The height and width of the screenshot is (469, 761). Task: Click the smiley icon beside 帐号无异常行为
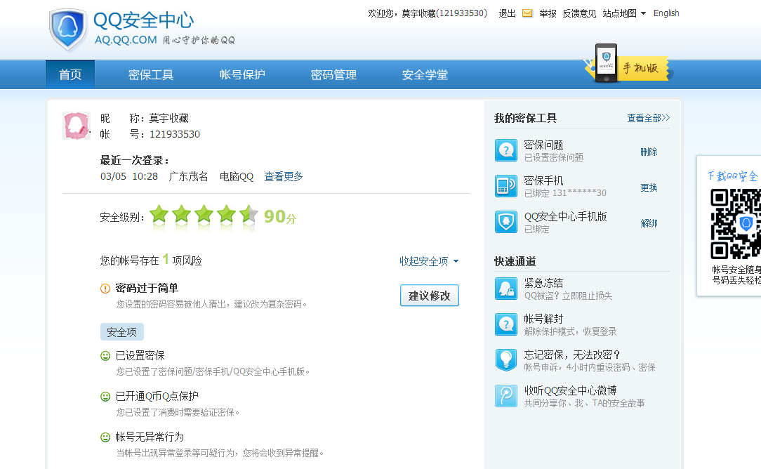pos(105,437)
